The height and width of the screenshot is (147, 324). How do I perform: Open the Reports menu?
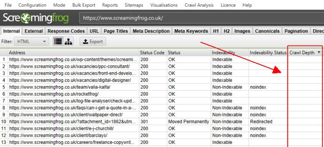[110, 5]
